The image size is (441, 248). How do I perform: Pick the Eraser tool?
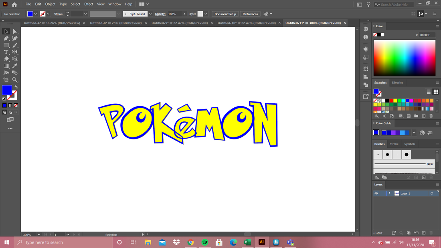(x=6, y=59)
